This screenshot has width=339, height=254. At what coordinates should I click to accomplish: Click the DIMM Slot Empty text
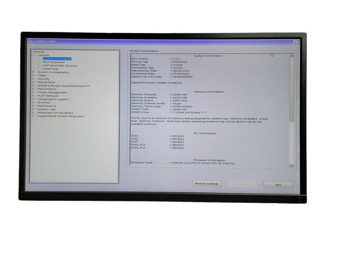pyautogui.click(x=188, y=113)
